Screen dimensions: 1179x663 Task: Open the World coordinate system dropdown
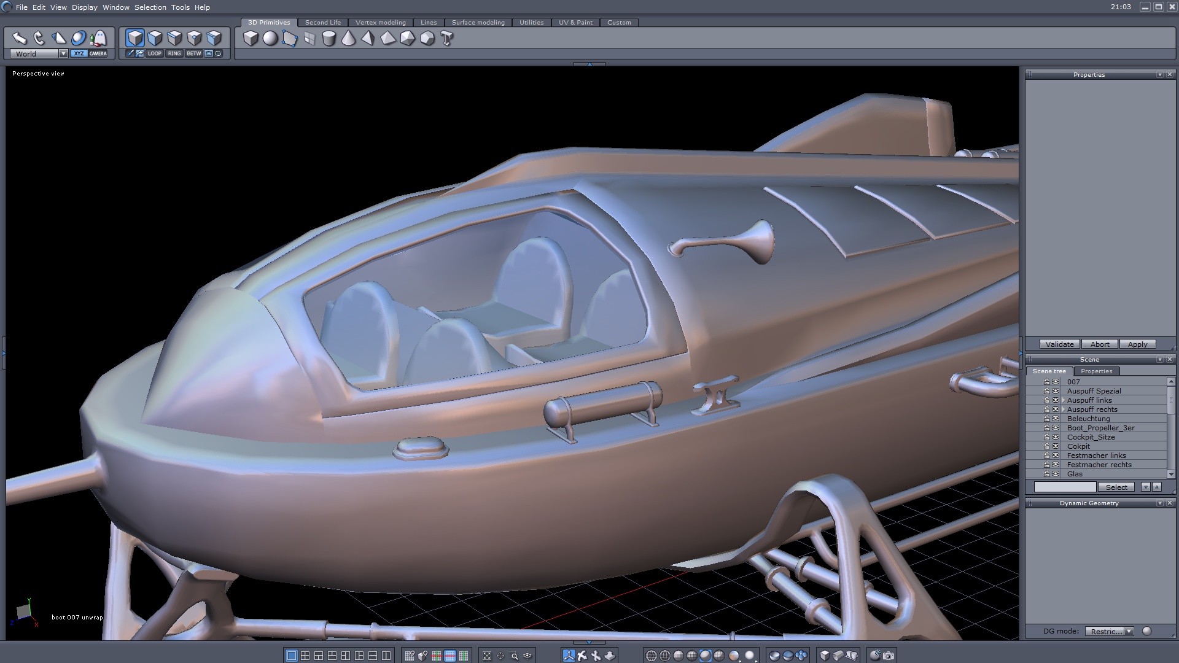(x=63, y=53)
